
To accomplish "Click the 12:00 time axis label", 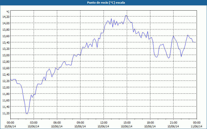I will coord(104,123).
